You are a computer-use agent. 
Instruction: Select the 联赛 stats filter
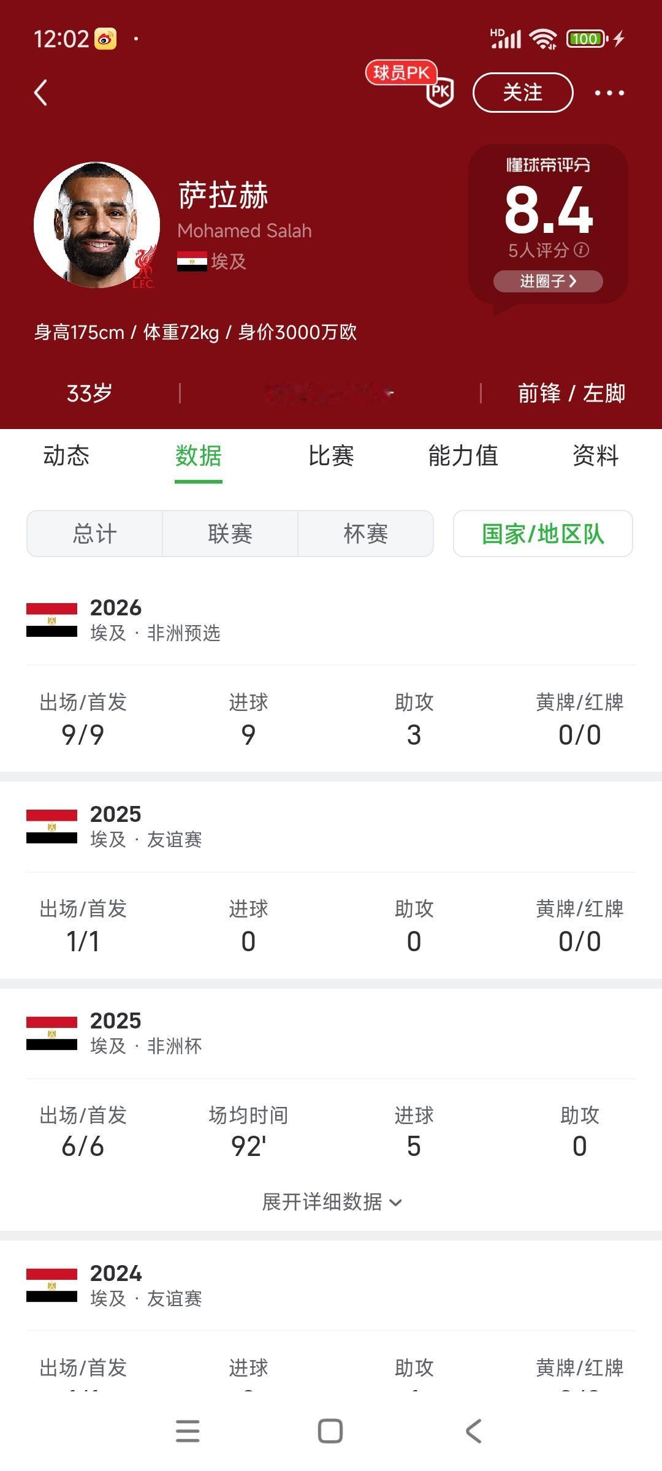[x=229, y=533]
